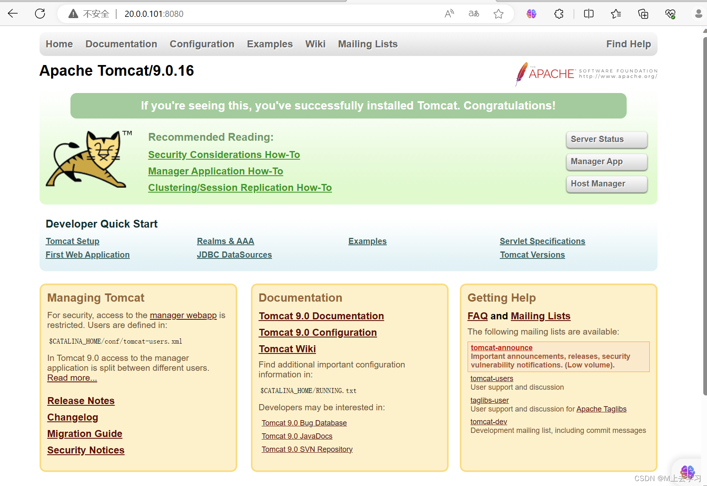Open Tomcat 9.0 Documentation link
The width and height of the screenshot is (707, 486).
(321, 316)
